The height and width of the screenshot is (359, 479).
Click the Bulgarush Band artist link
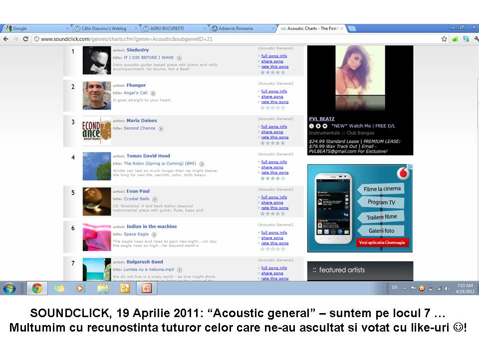tap(145, 262)
